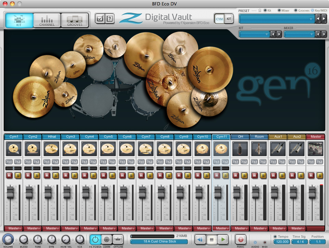
Task: Toggle FX1 on the Cym1 channel
Action: (9, 162)
